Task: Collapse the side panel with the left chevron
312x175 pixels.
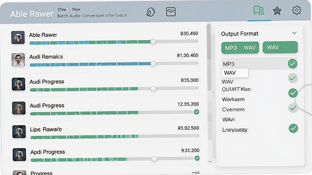Action: pyautogui.click(x=214, y=92)
